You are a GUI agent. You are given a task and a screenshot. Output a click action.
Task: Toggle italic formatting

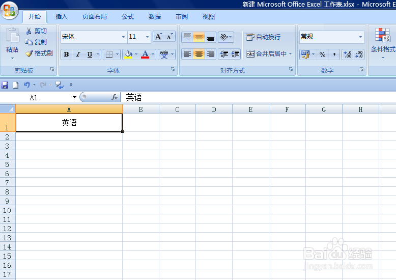click(78, 54)
